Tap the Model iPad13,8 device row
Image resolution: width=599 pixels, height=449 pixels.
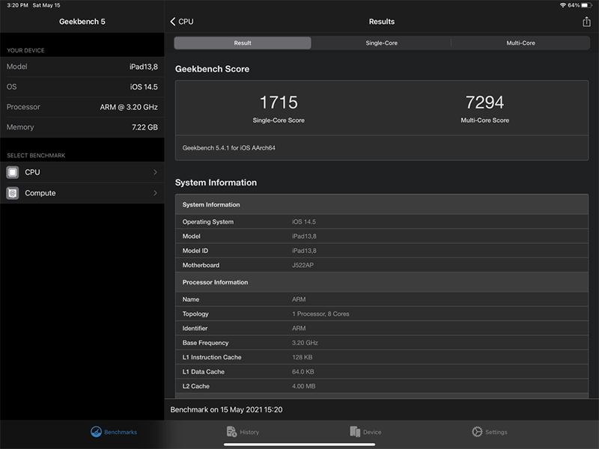[x=82, y=67]
